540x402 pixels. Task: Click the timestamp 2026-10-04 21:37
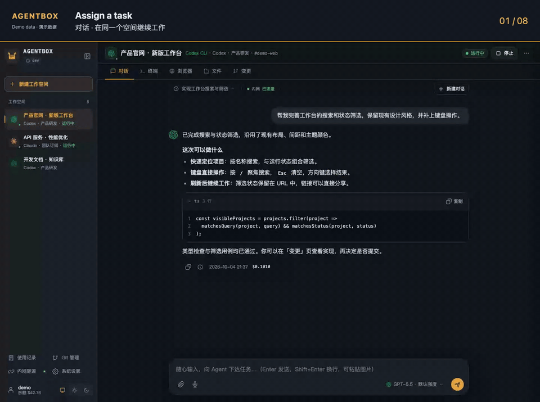(x=228, y=267)
